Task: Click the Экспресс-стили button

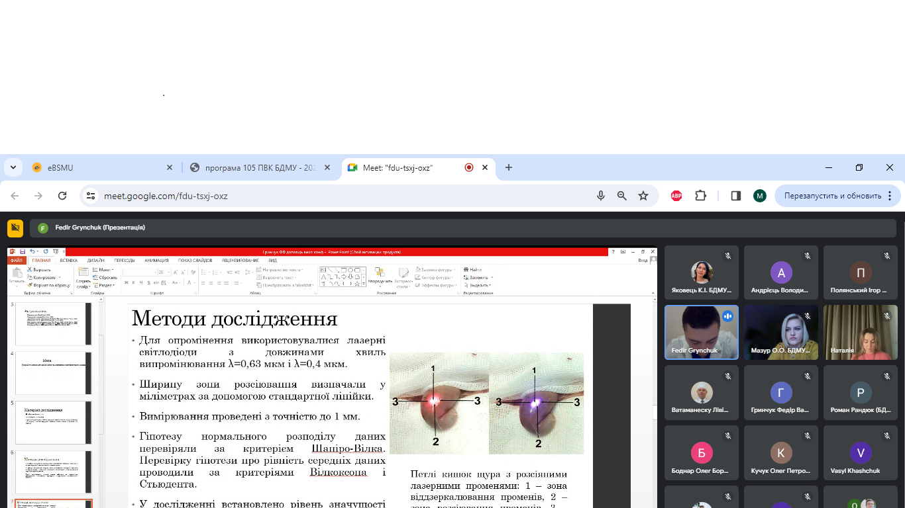Action: coord(403,277)
